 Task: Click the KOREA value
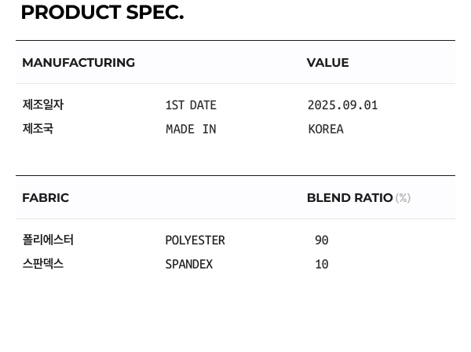coord(326,130)
